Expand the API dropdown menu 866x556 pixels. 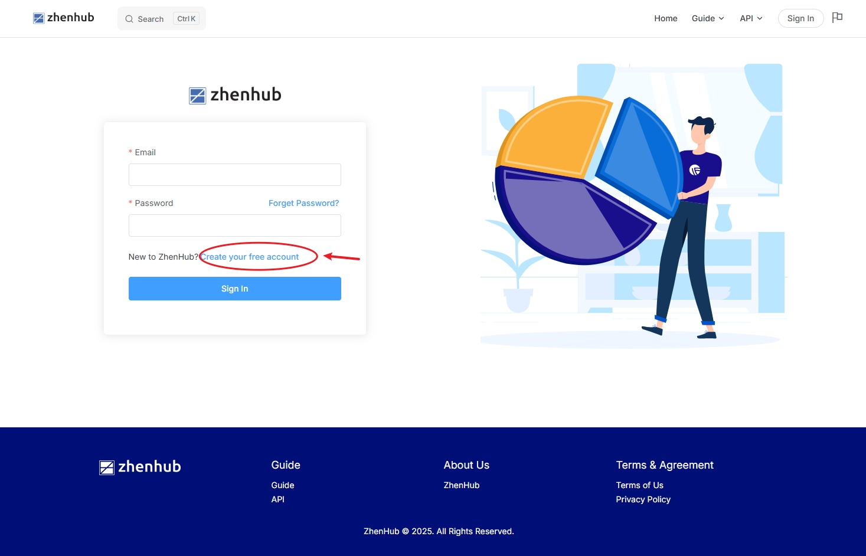tap(750, 18)
